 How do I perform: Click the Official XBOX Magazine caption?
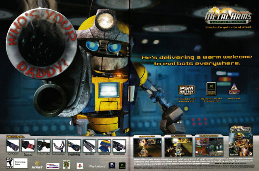click(x=211, y=100)
